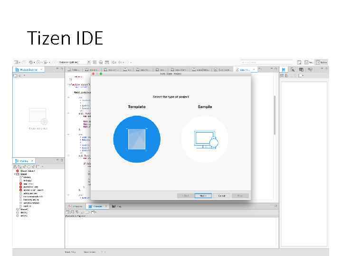This screenshot has width=342, height=256.
Task: Click the Open Perspective icon at top right
Action: click(x=299, y=63)
